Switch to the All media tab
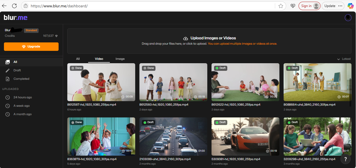Screen dimensions: 356x168 click(78, 59)
